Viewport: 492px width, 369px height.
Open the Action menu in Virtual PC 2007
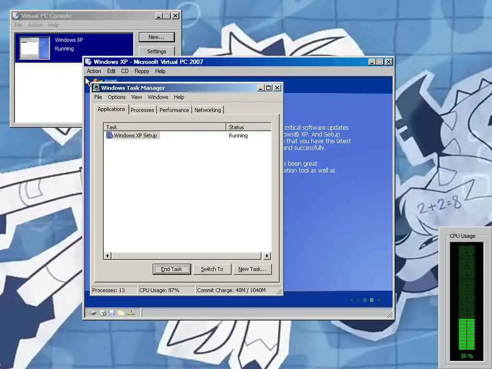(x=94, y=71)
